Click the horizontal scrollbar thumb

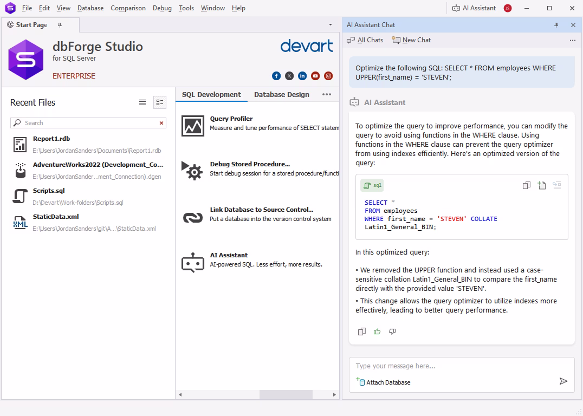(x=286, y=394)
